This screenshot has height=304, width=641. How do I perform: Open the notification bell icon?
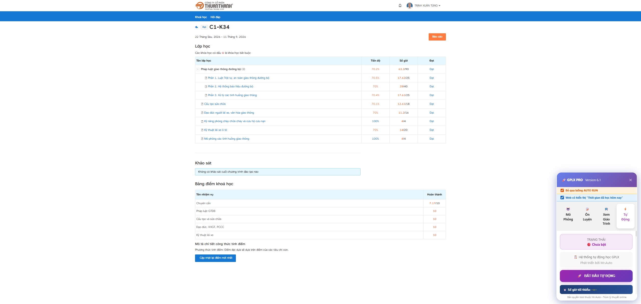tap(400, 6)
